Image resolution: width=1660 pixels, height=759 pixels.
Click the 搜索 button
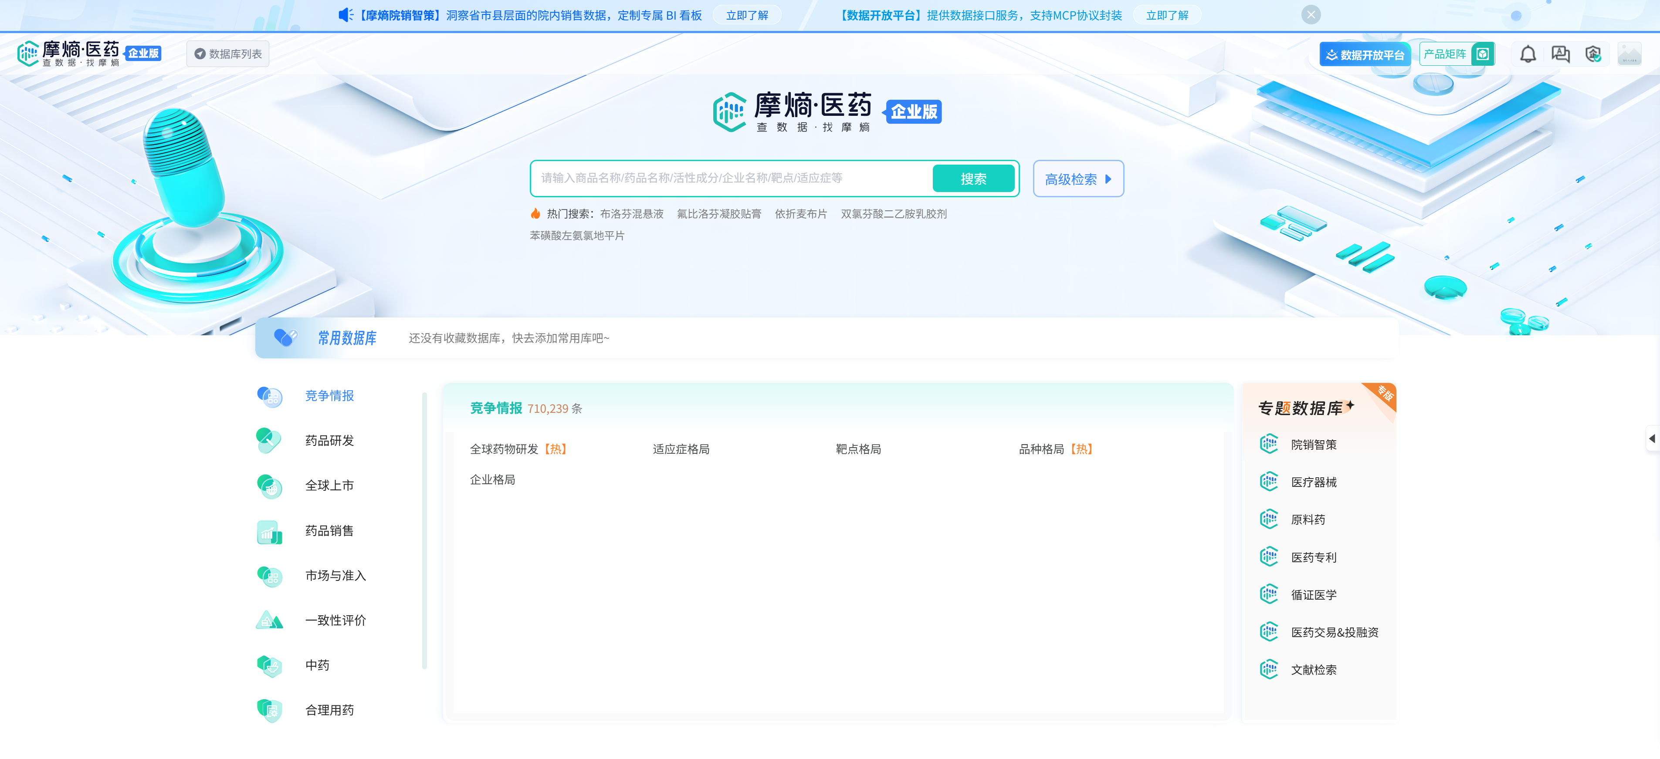click(x=973, y=179)
